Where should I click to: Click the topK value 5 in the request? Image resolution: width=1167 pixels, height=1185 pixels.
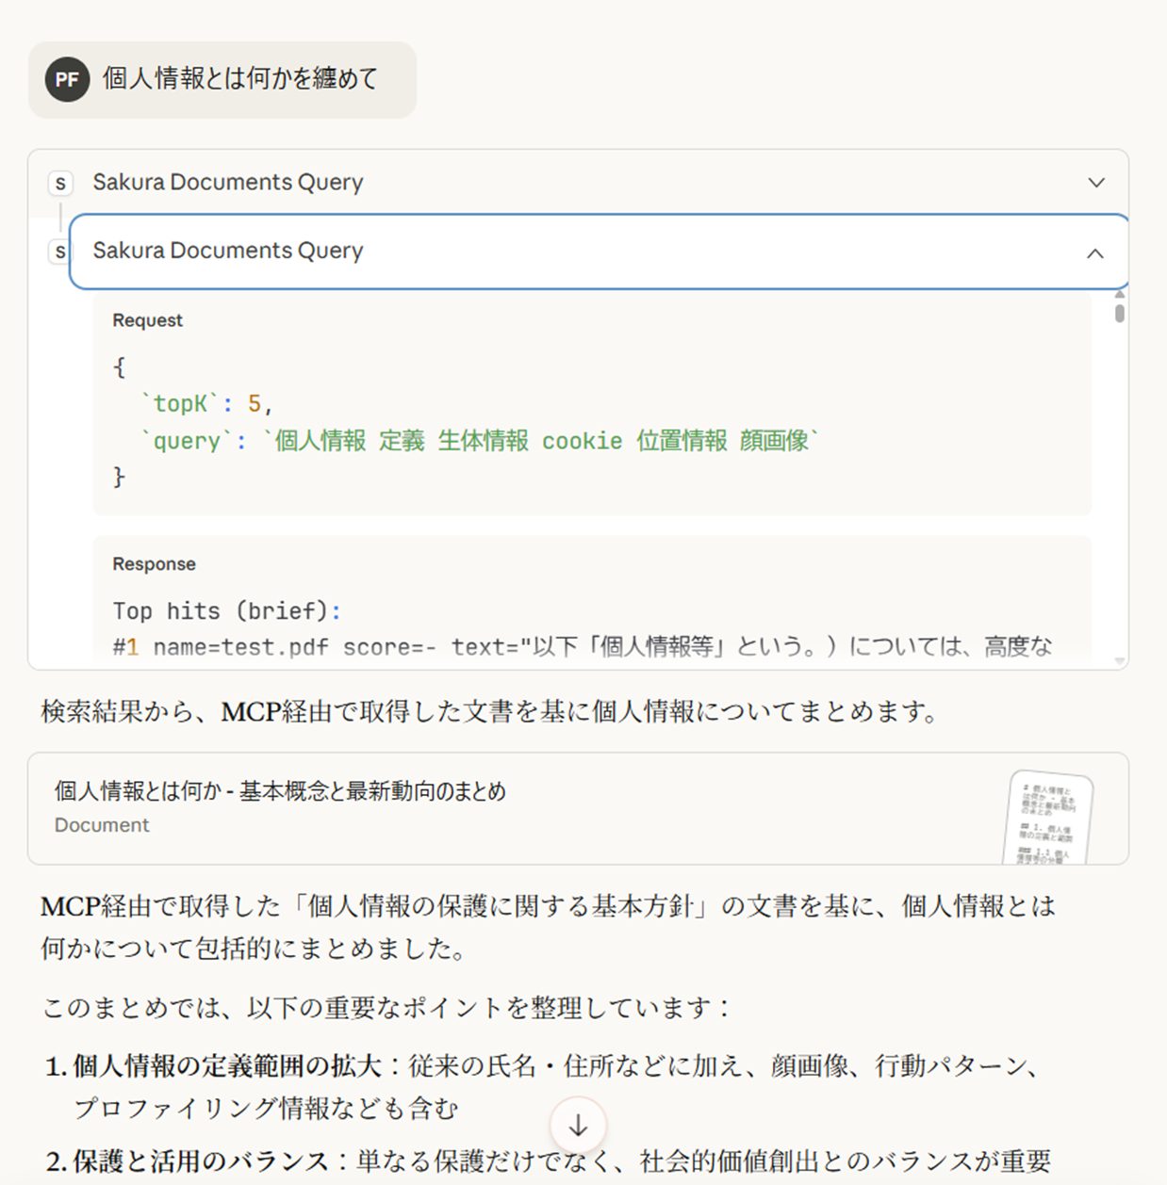(x=254, y=404)
